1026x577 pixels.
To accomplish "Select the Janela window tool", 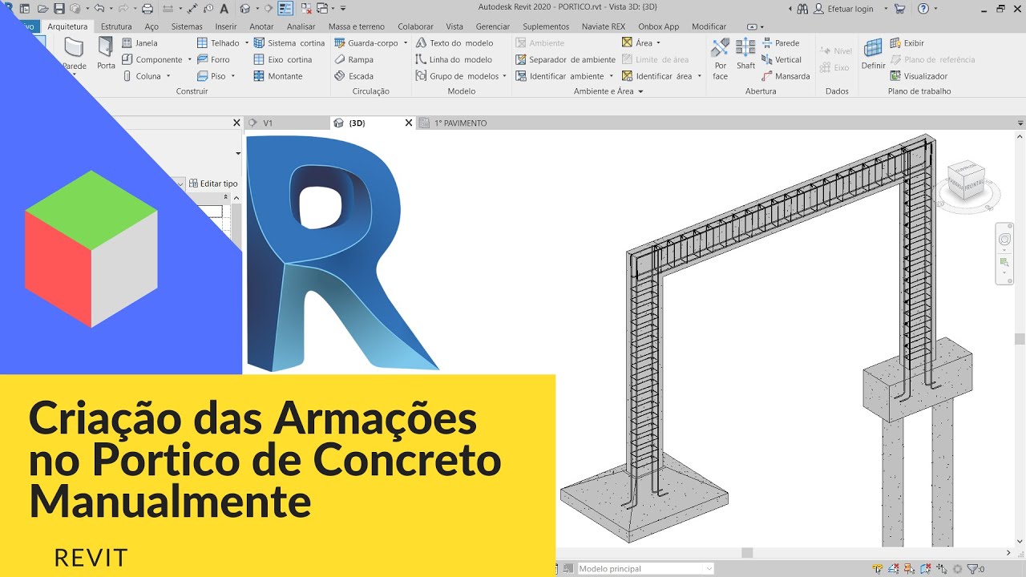I will (139, 42).
